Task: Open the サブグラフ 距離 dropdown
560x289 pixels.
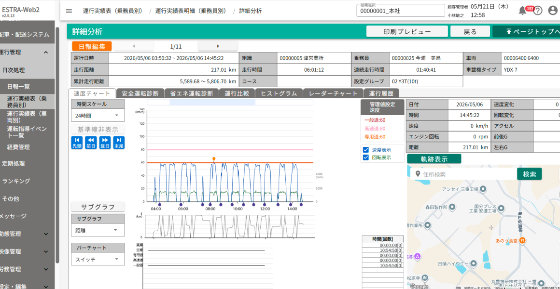Action: [x=98, y=230]
